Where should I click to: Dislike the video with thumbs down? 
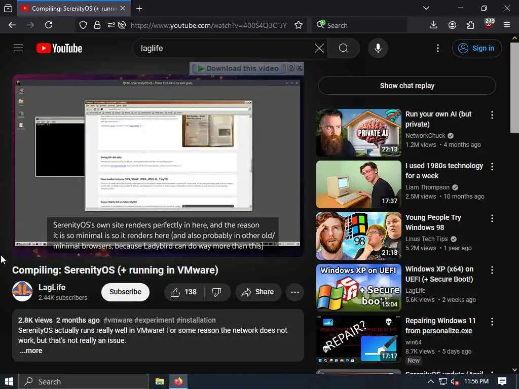[x=217, y=292]
